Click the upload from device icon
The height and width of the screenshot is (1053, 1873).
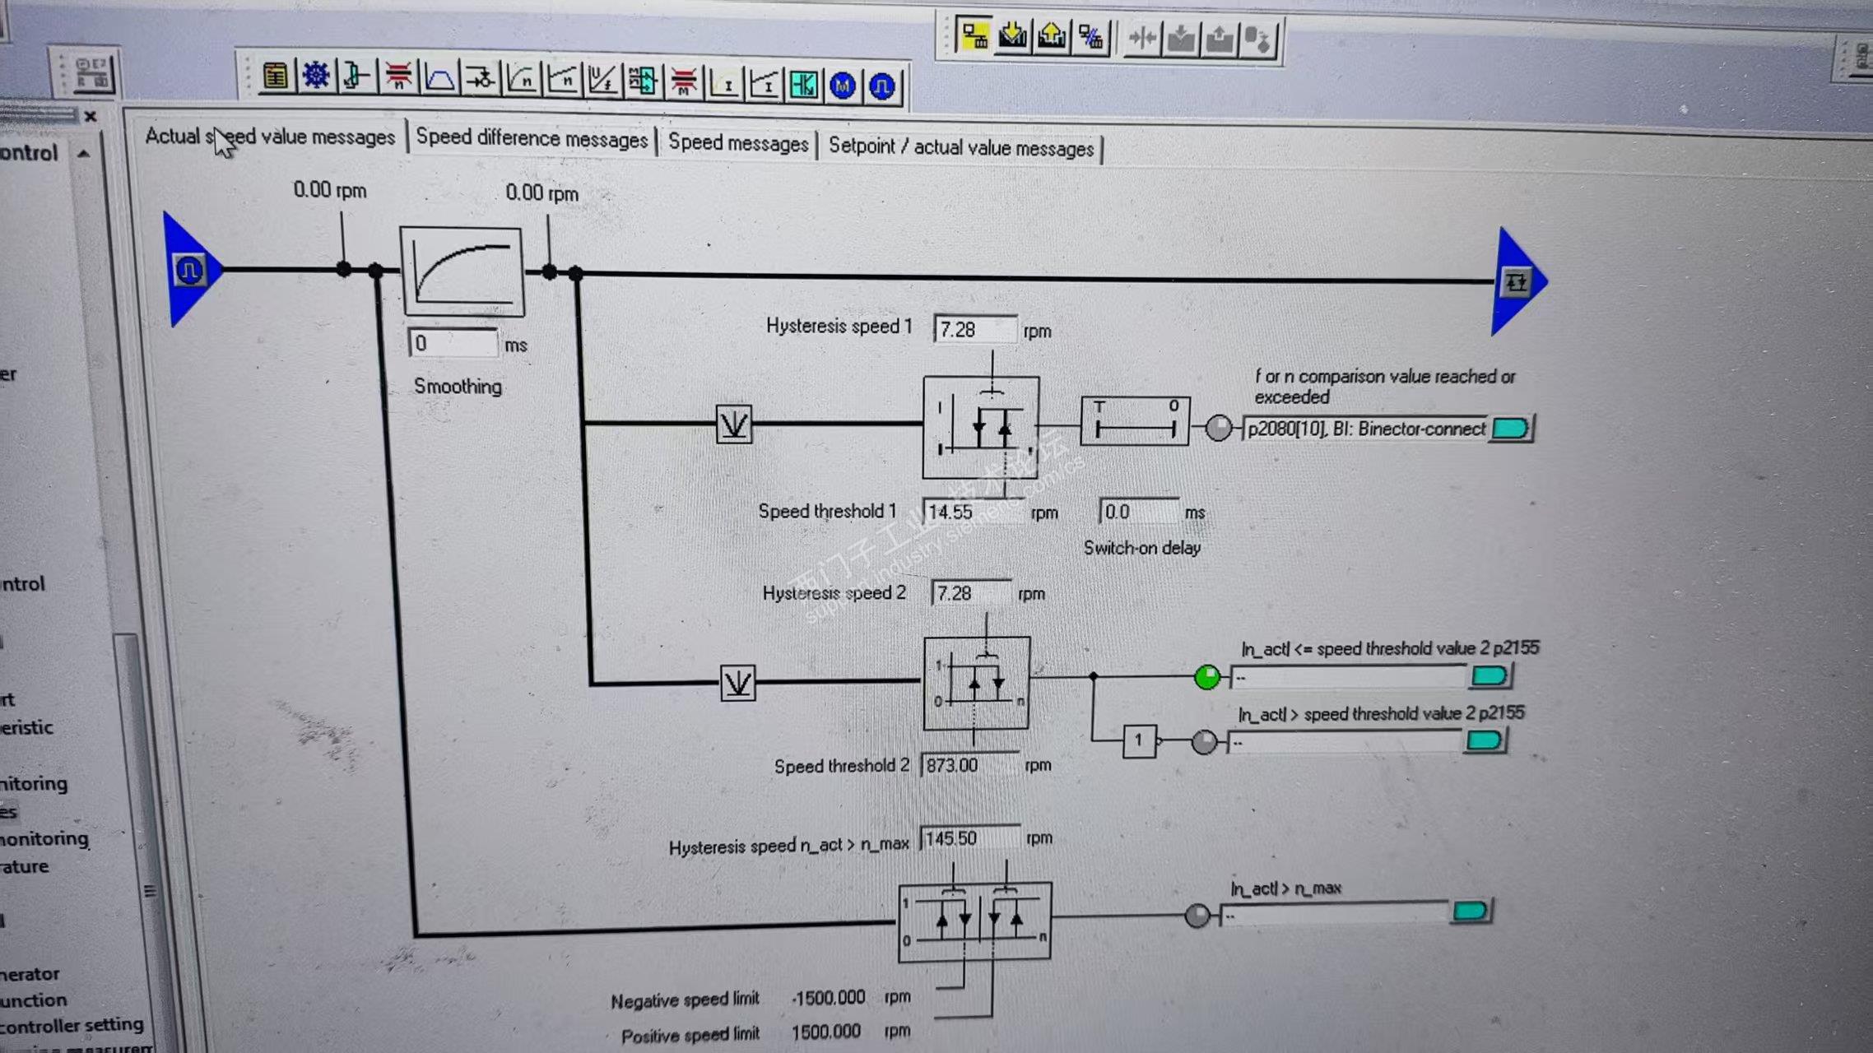(x=1052, y=36)
